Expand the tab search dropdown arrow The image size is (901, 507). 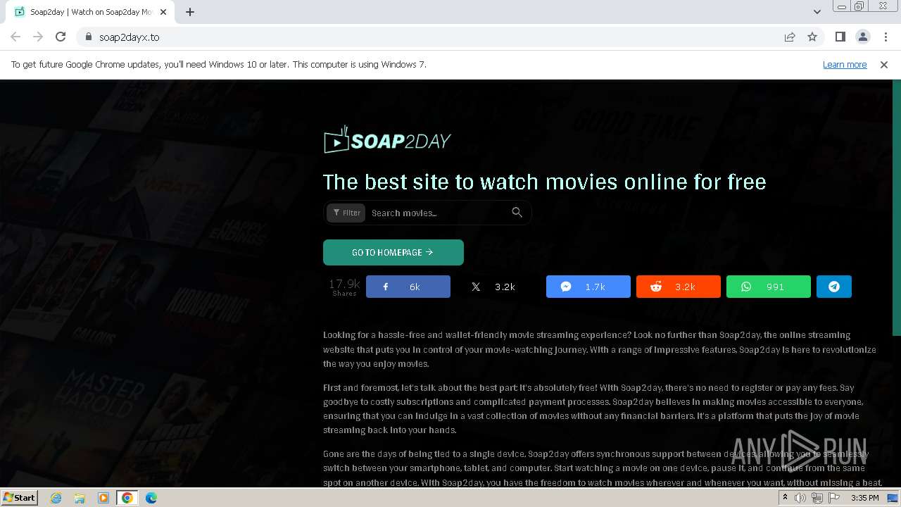point(817,11)
